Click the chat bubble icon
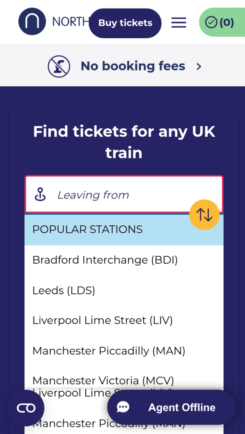Viewport: 245px width, 434px height. (x=123, y=408)
